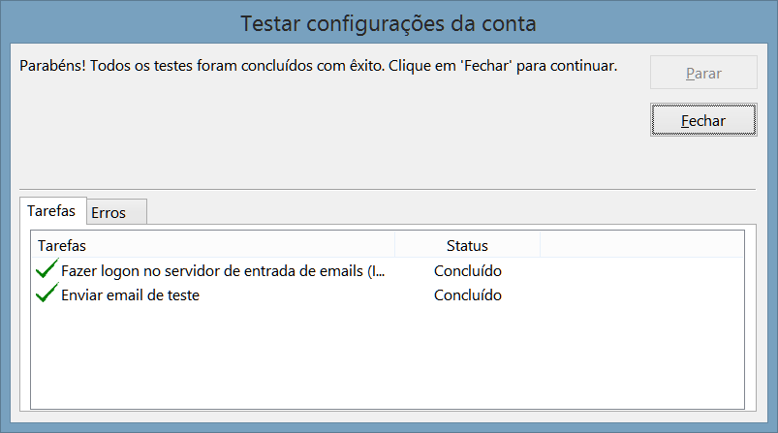The image size is (778, 433).
Task: Click the horizontal separator above the tabs
Action: click(x=388, y=189)
